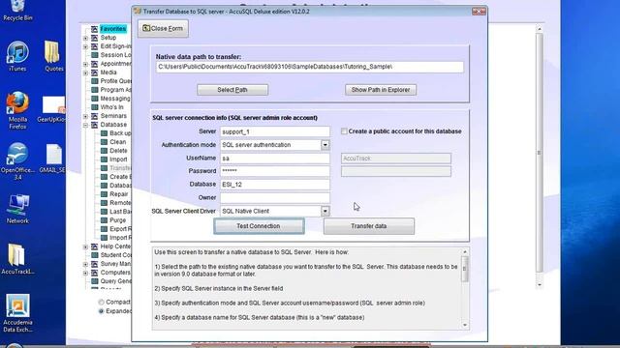620x348 pixels.
Task: Select Remote item in Database tree
Action: pyautogui.click(x=120, y=203)
